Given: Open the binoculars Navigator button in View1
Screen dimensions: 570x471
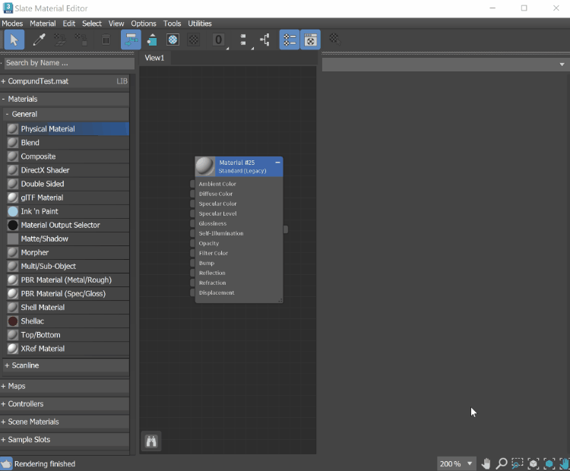Looking at the screenshot, I should point(151,441).
